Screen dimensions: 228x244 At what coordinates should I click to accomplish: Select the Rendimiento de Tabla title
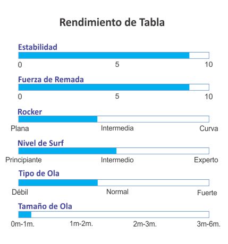coord(112,22)
